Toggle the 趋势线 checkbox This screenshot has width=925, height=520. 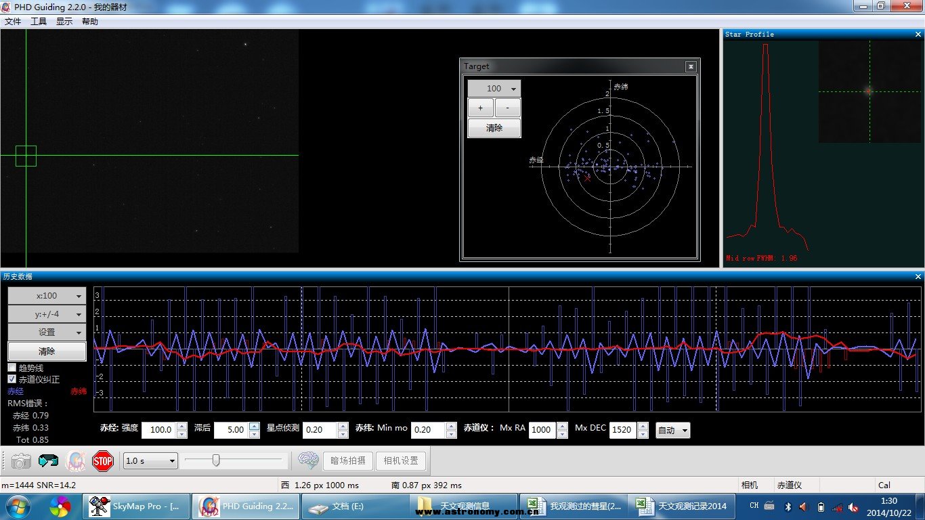[12, 367]
